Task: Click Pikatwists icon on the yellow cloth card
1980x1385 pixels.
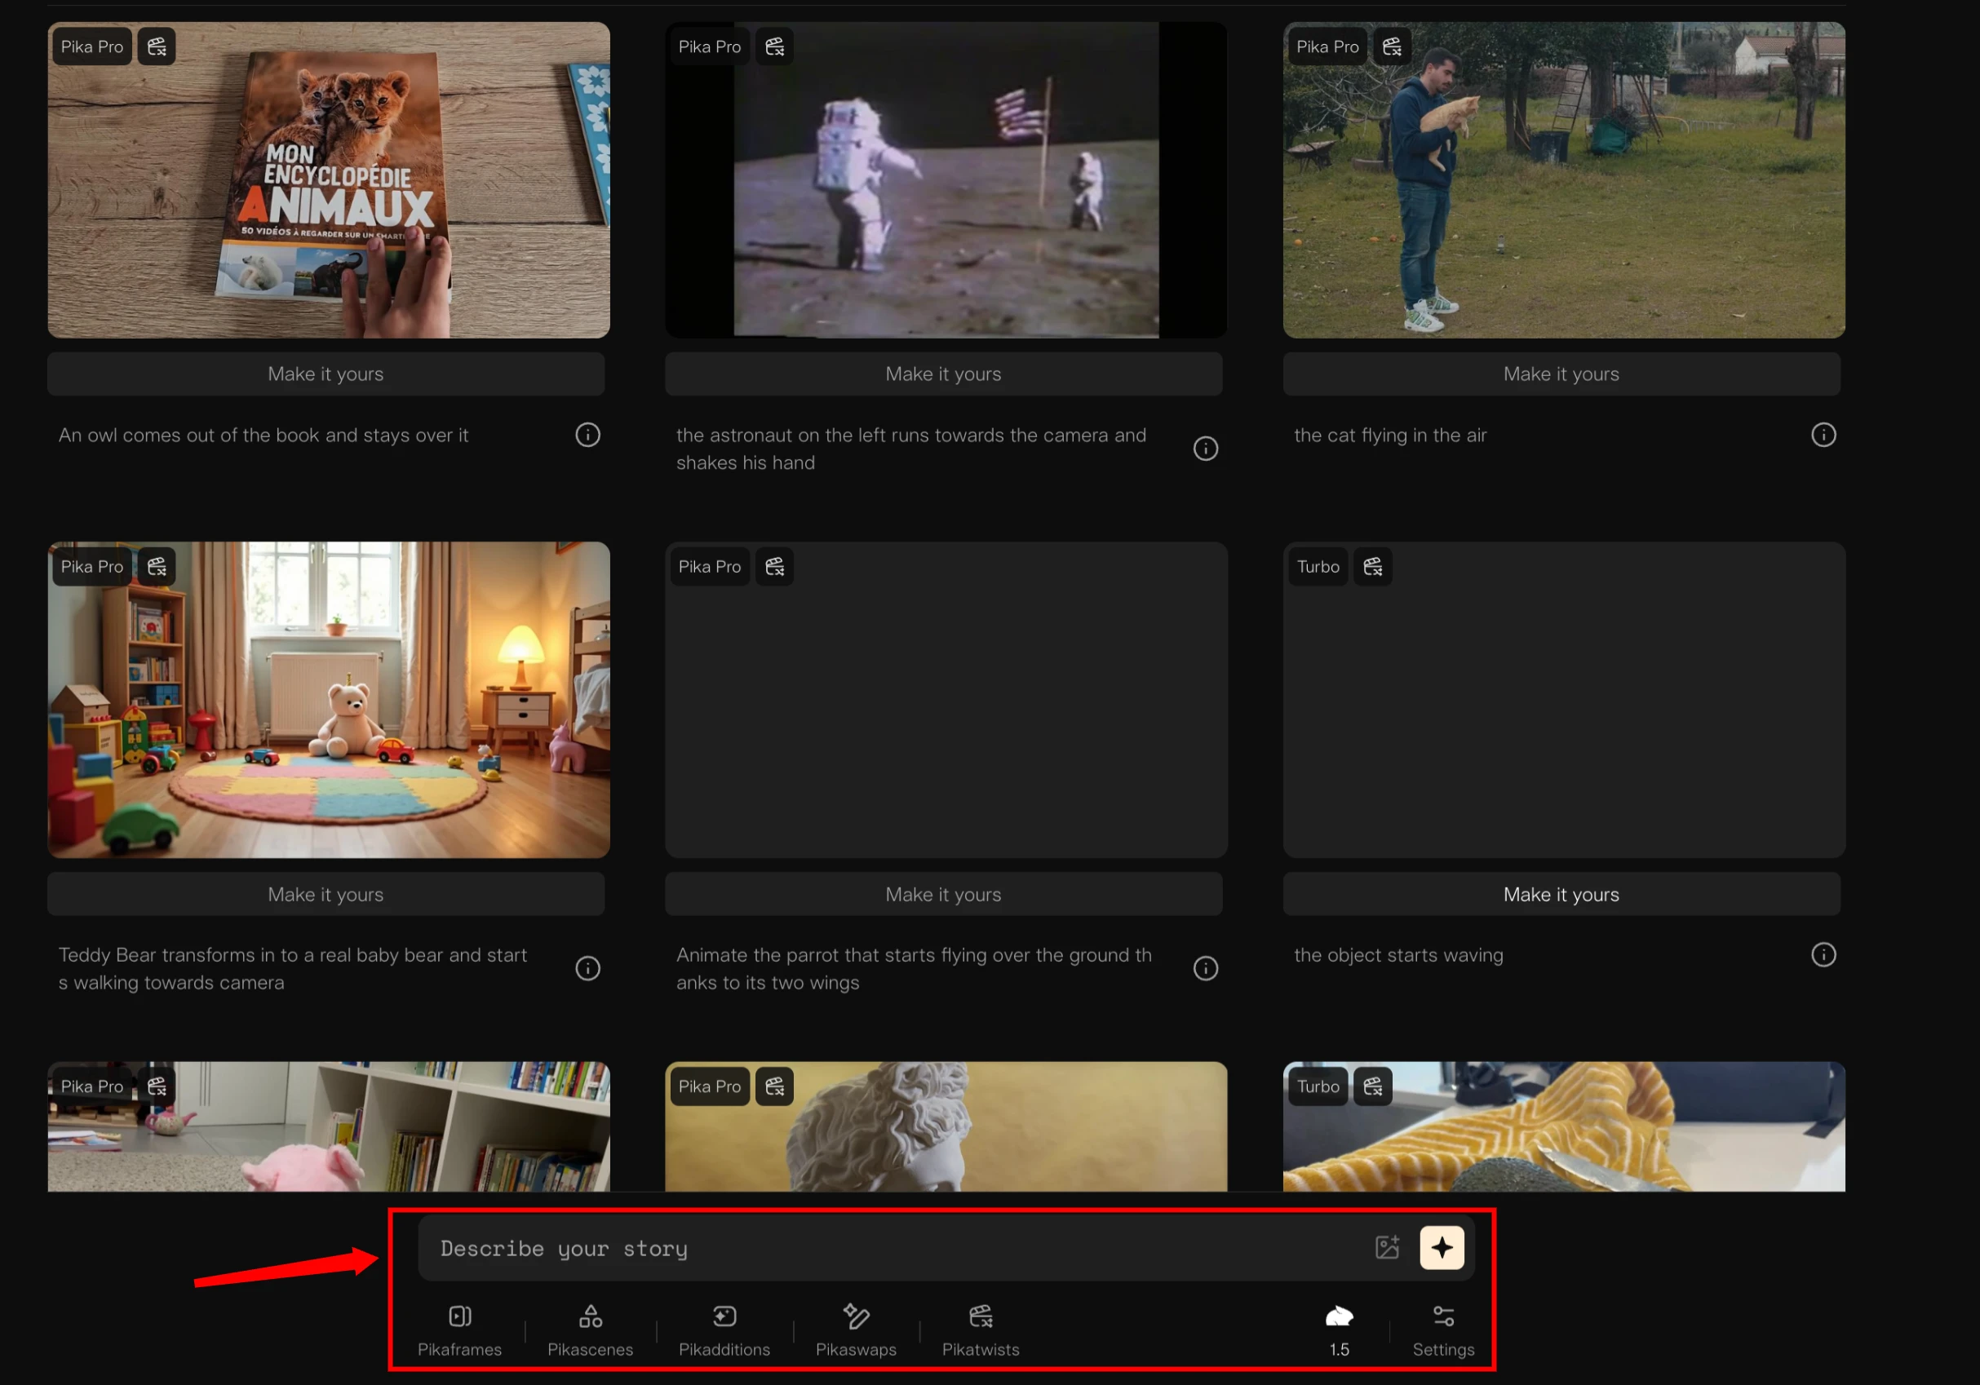Action: pyautogui.click(x=1373, y=1086)
